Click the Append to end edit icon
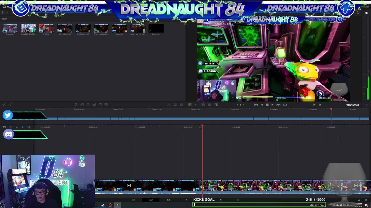This screenshot has width=371, height=208. click(x=82, y=105)
